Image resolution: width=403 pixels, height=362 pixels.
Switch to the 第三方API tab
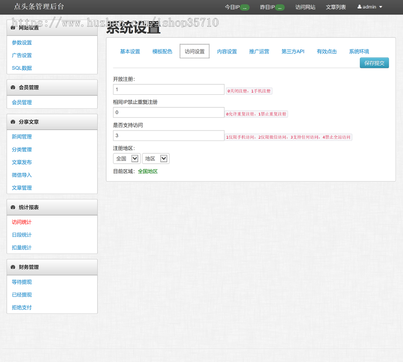(x=293, y=51)
